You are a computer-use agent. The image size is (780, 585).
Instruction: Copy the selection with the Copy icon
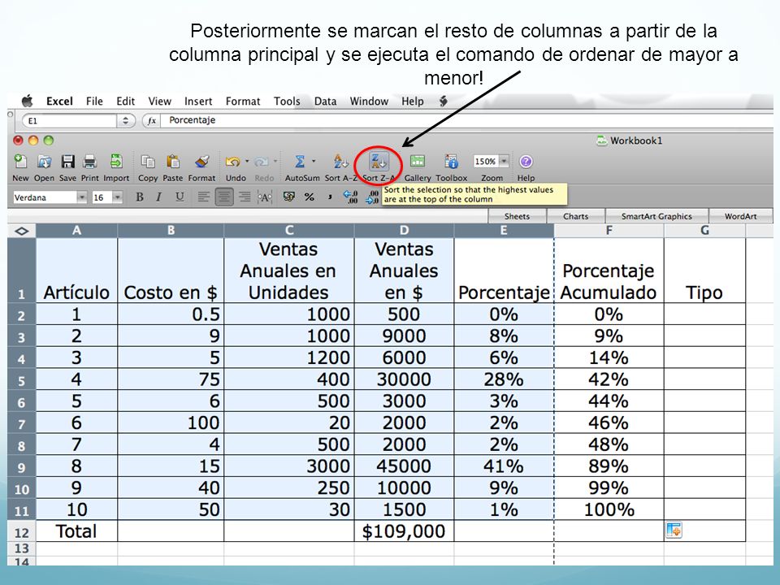tap(148, 161)
